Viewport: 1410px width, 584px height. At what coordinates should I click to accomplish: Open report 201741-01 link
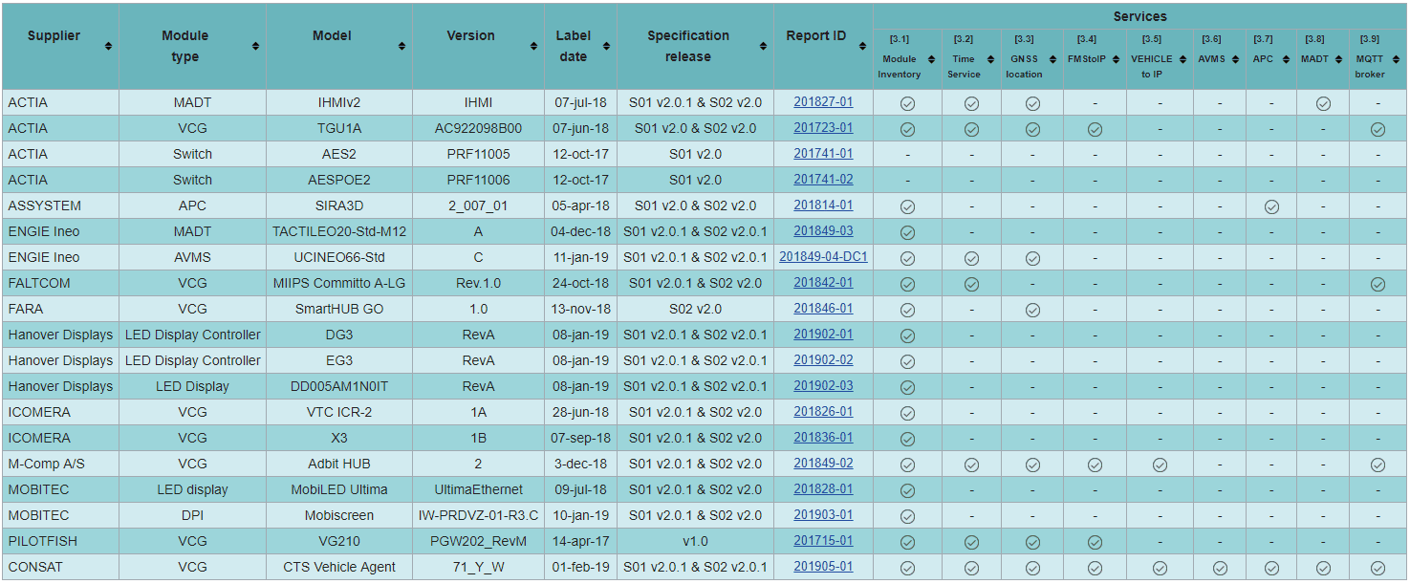click(x=823, y=154)
